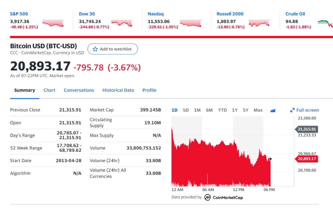Click the 52 Week Range value
Image resolution: width=333 pixels, height=209 pixels.
point(69,148)
